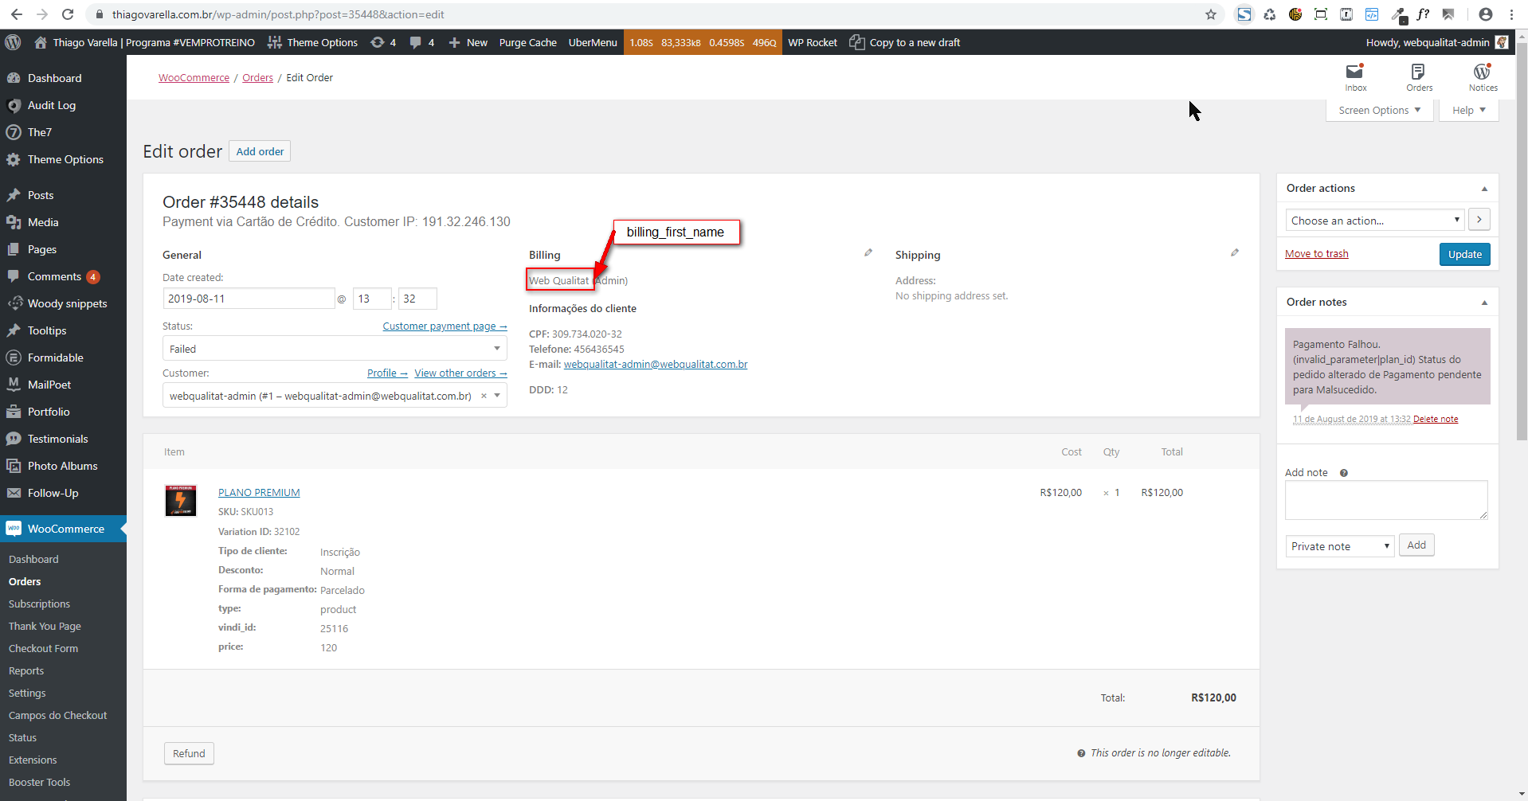
Task: Open the Photo Albums sidebar menu
Action: point(63,466)
